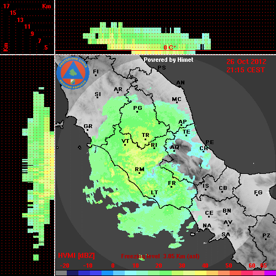The image size is (276, 276).
Task: Click the FR city label
Action: 172,183
